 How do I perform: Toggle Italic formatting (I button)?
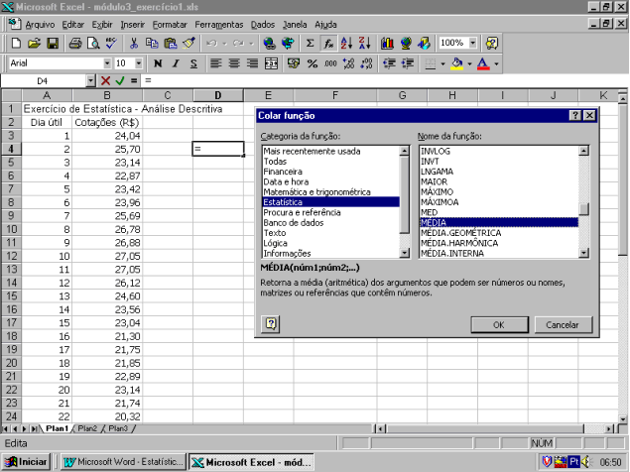(x=174, y=63)
